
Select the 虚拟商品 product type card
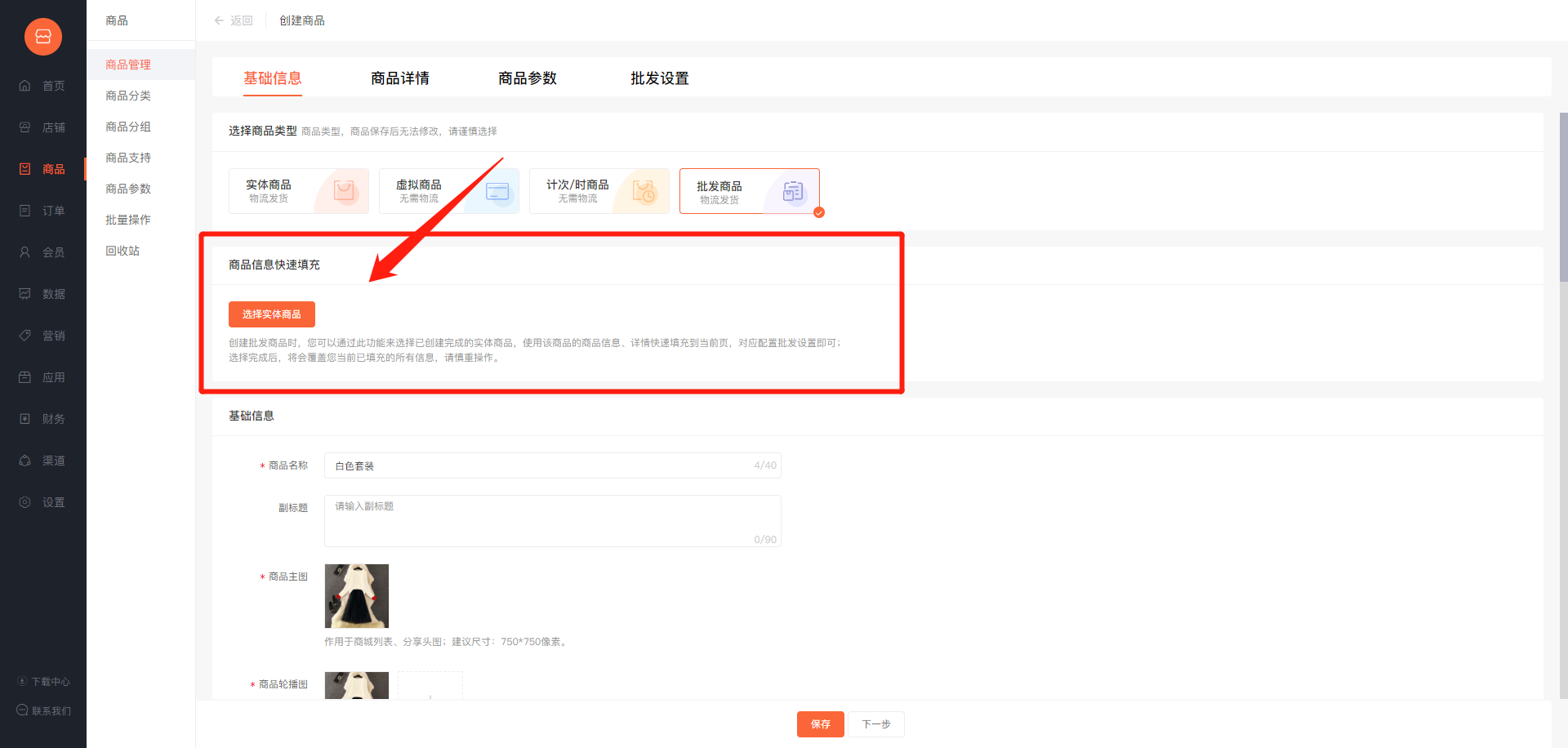pyautogui.click(x=448, y=191)
